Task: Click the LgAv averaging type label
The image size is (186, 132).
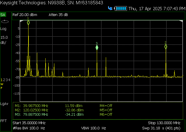Action: 4,104
